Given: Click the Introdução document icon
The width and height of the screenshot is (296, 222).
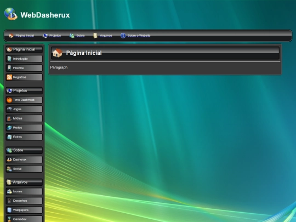Looking at the screenshot, I should tap(9, 59).
